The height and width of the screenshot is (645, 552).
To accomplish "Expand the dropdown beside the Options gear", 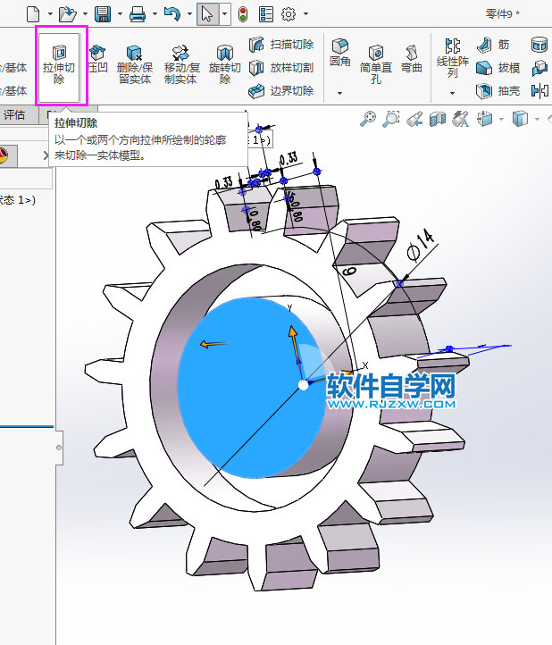I will point(306,14).
